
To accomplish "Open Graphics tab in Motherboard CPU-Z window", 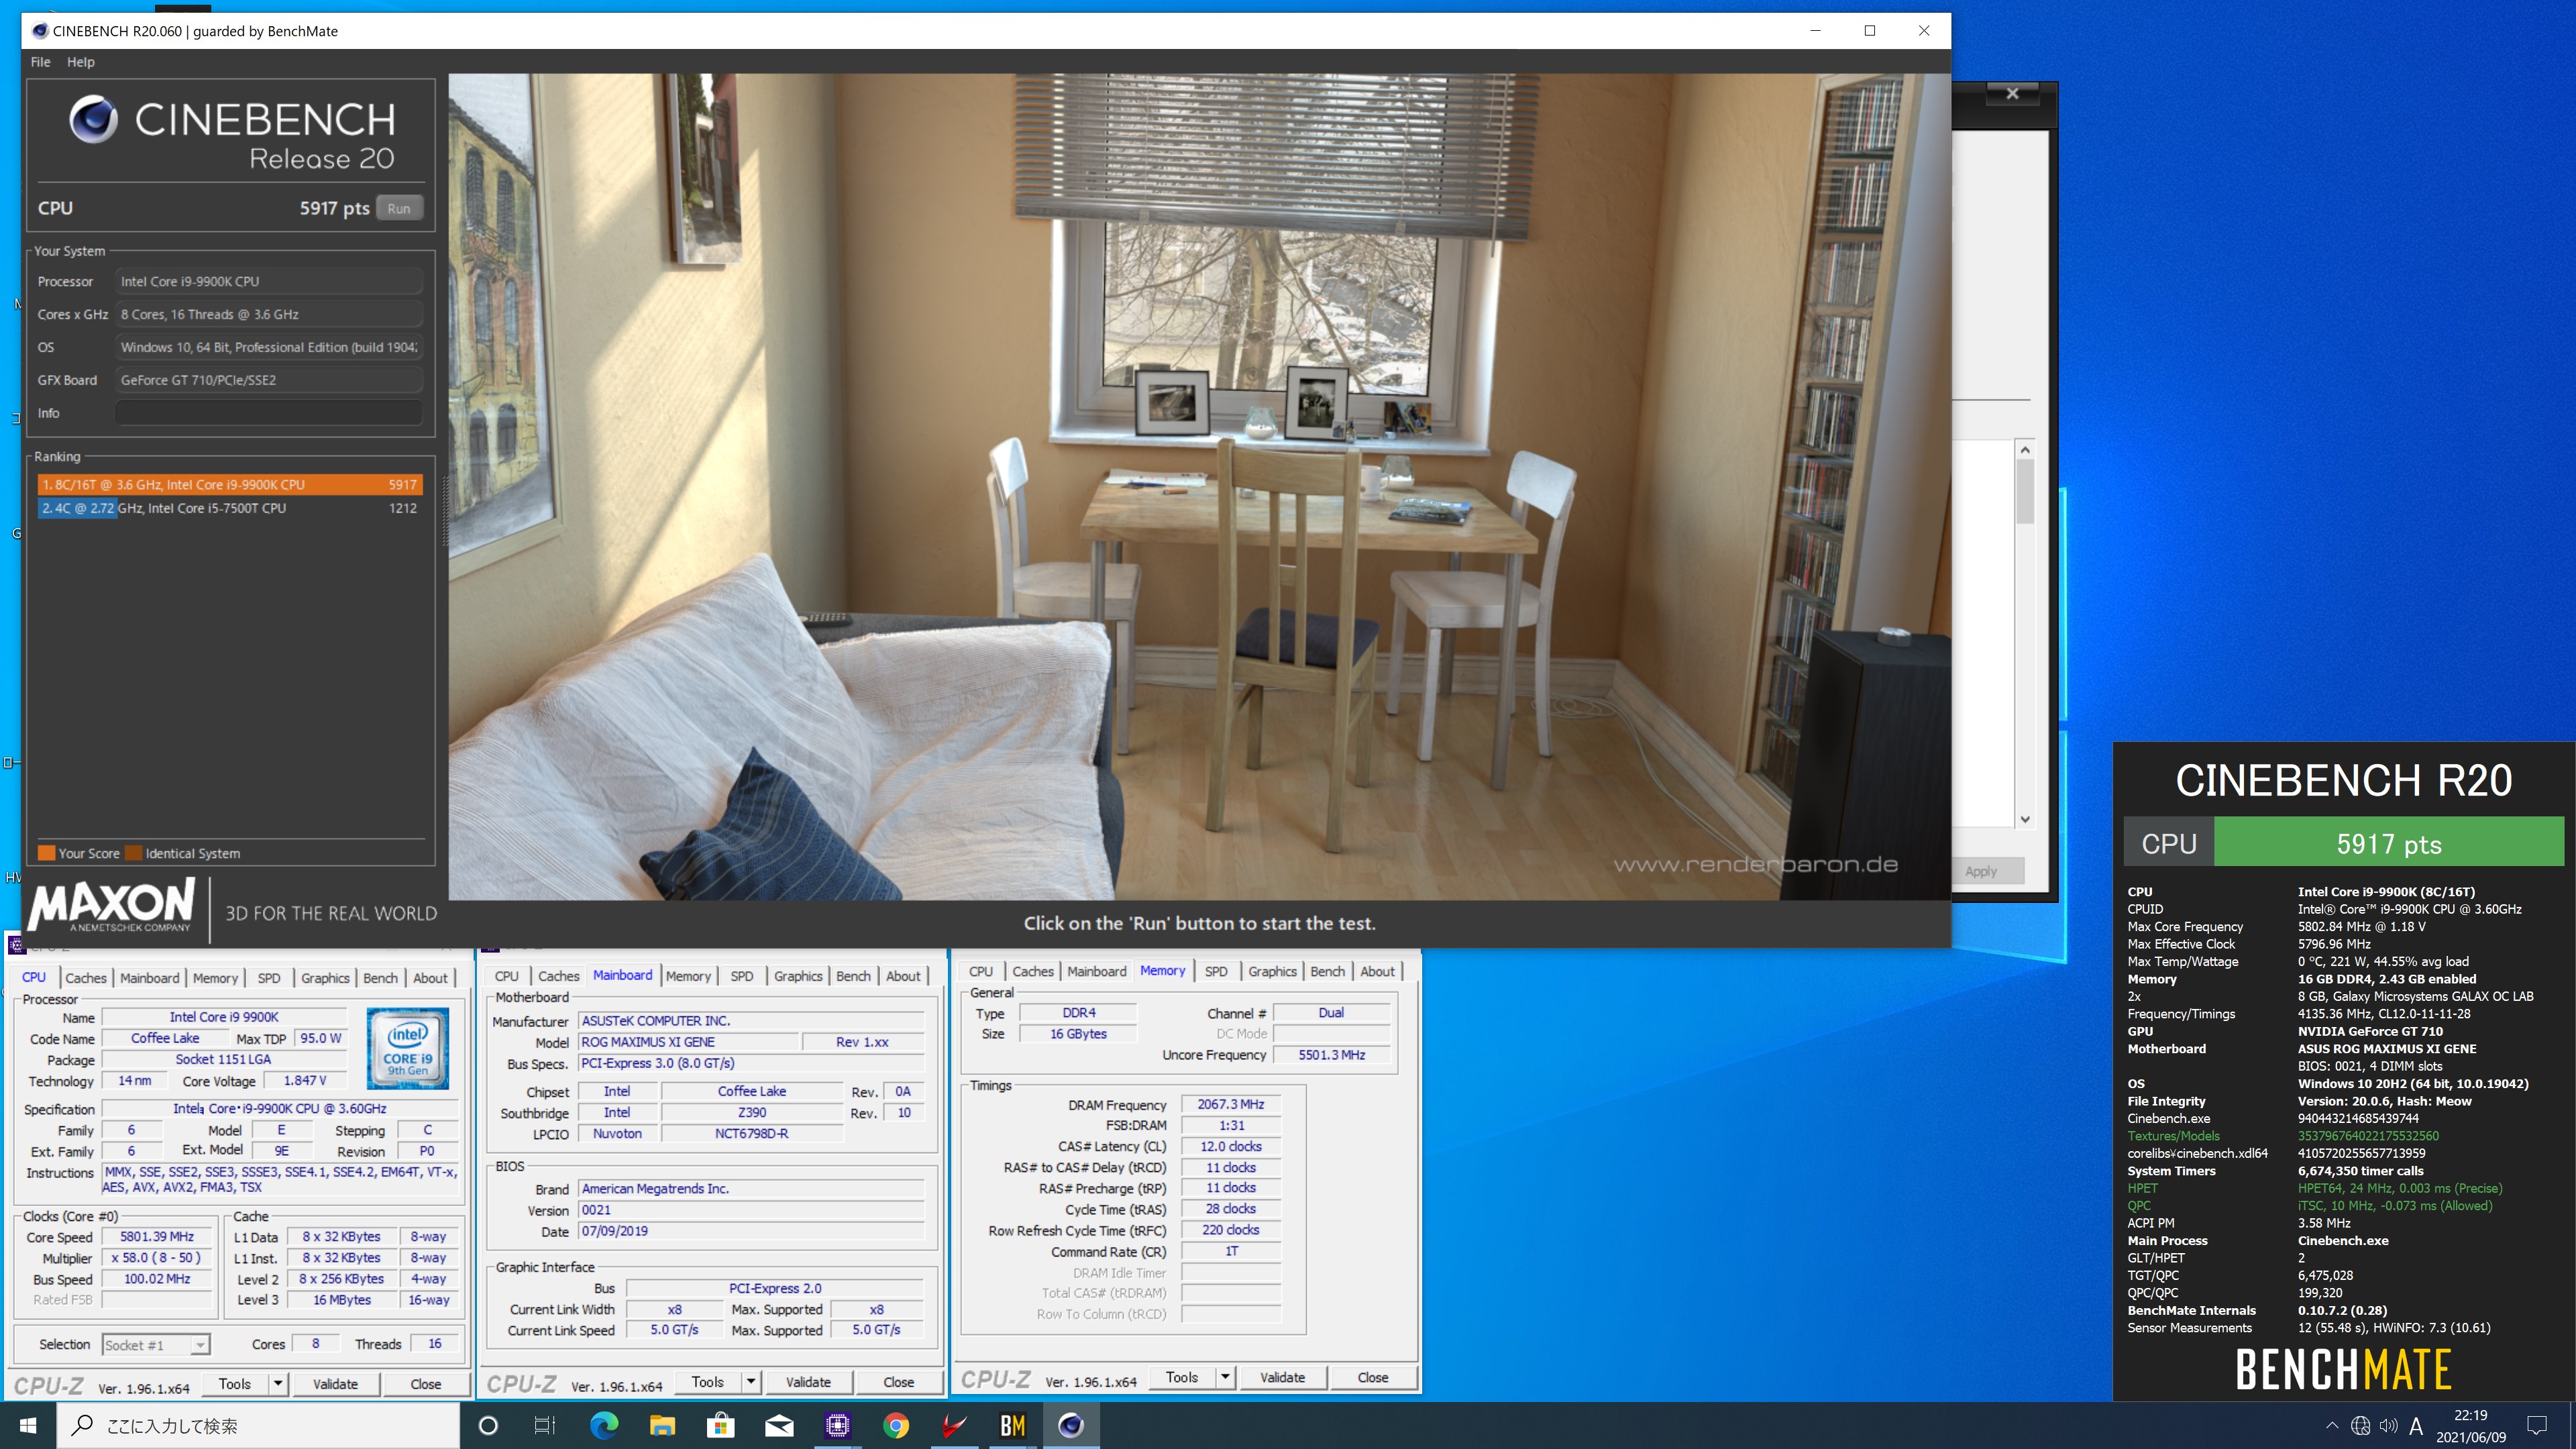I will click(798, 976).
